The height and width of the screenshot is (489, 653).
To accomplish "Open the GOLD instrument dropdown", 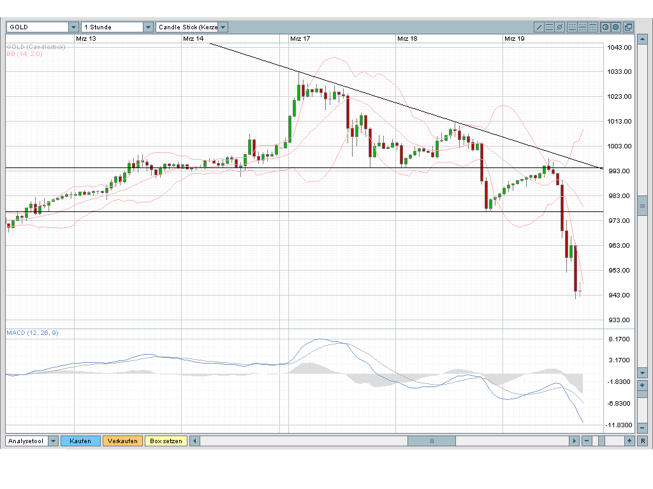I will click(73, 27).
